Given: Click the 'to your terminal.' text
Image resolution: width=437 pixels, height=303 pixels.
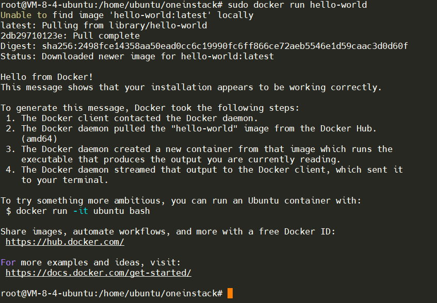Looking at the screenshot, I should (64, 180).
